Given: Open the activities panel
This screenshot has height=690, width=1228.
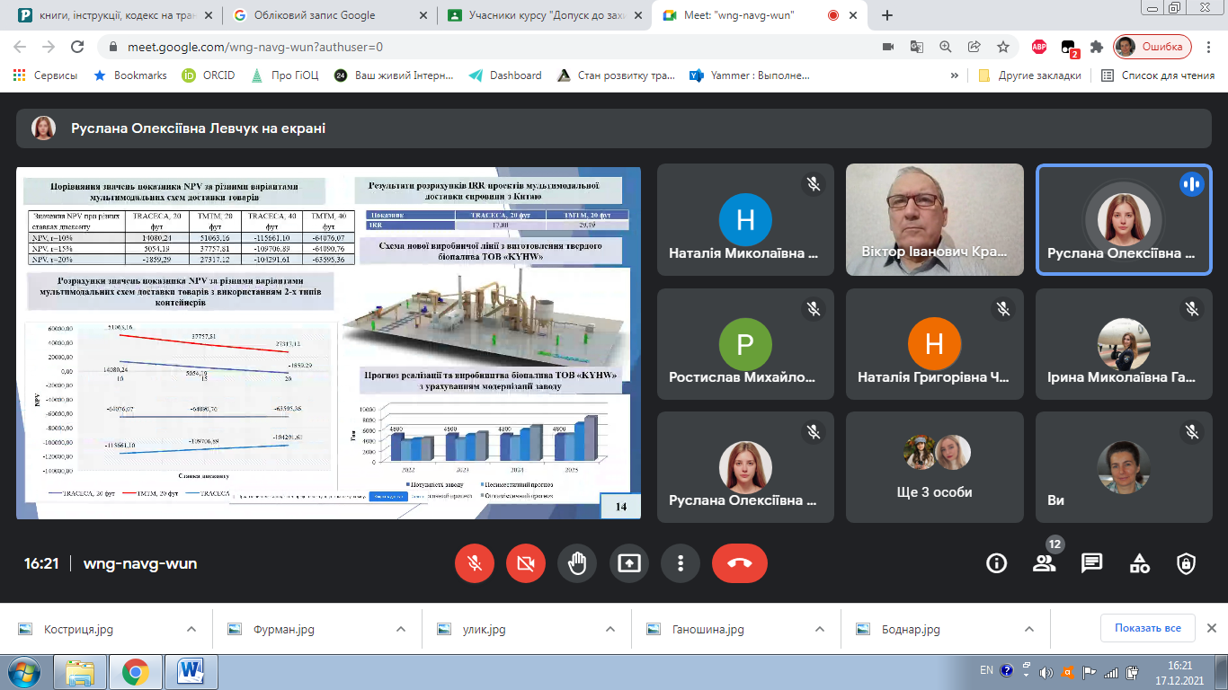Looking at the screenshot, I should (x=1139, y=563).
